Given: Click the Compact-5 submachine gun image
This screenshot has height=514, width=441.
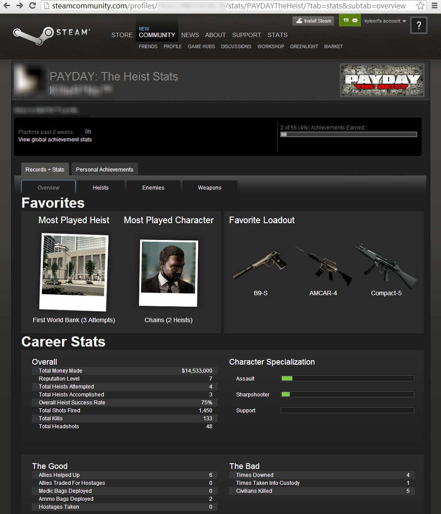Looking at the screenshot, I should pos(386,266).
